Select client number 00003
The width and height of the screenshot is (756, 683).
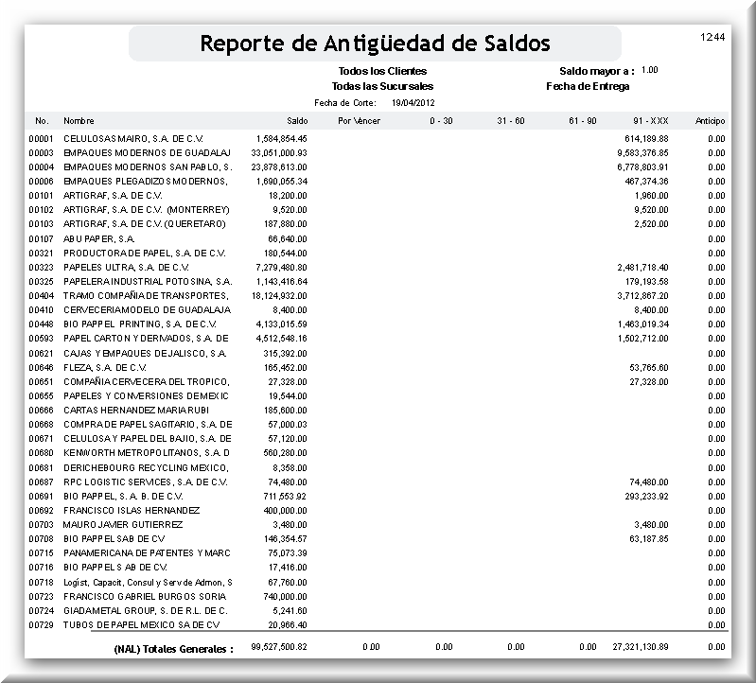[x=41, y=153]
